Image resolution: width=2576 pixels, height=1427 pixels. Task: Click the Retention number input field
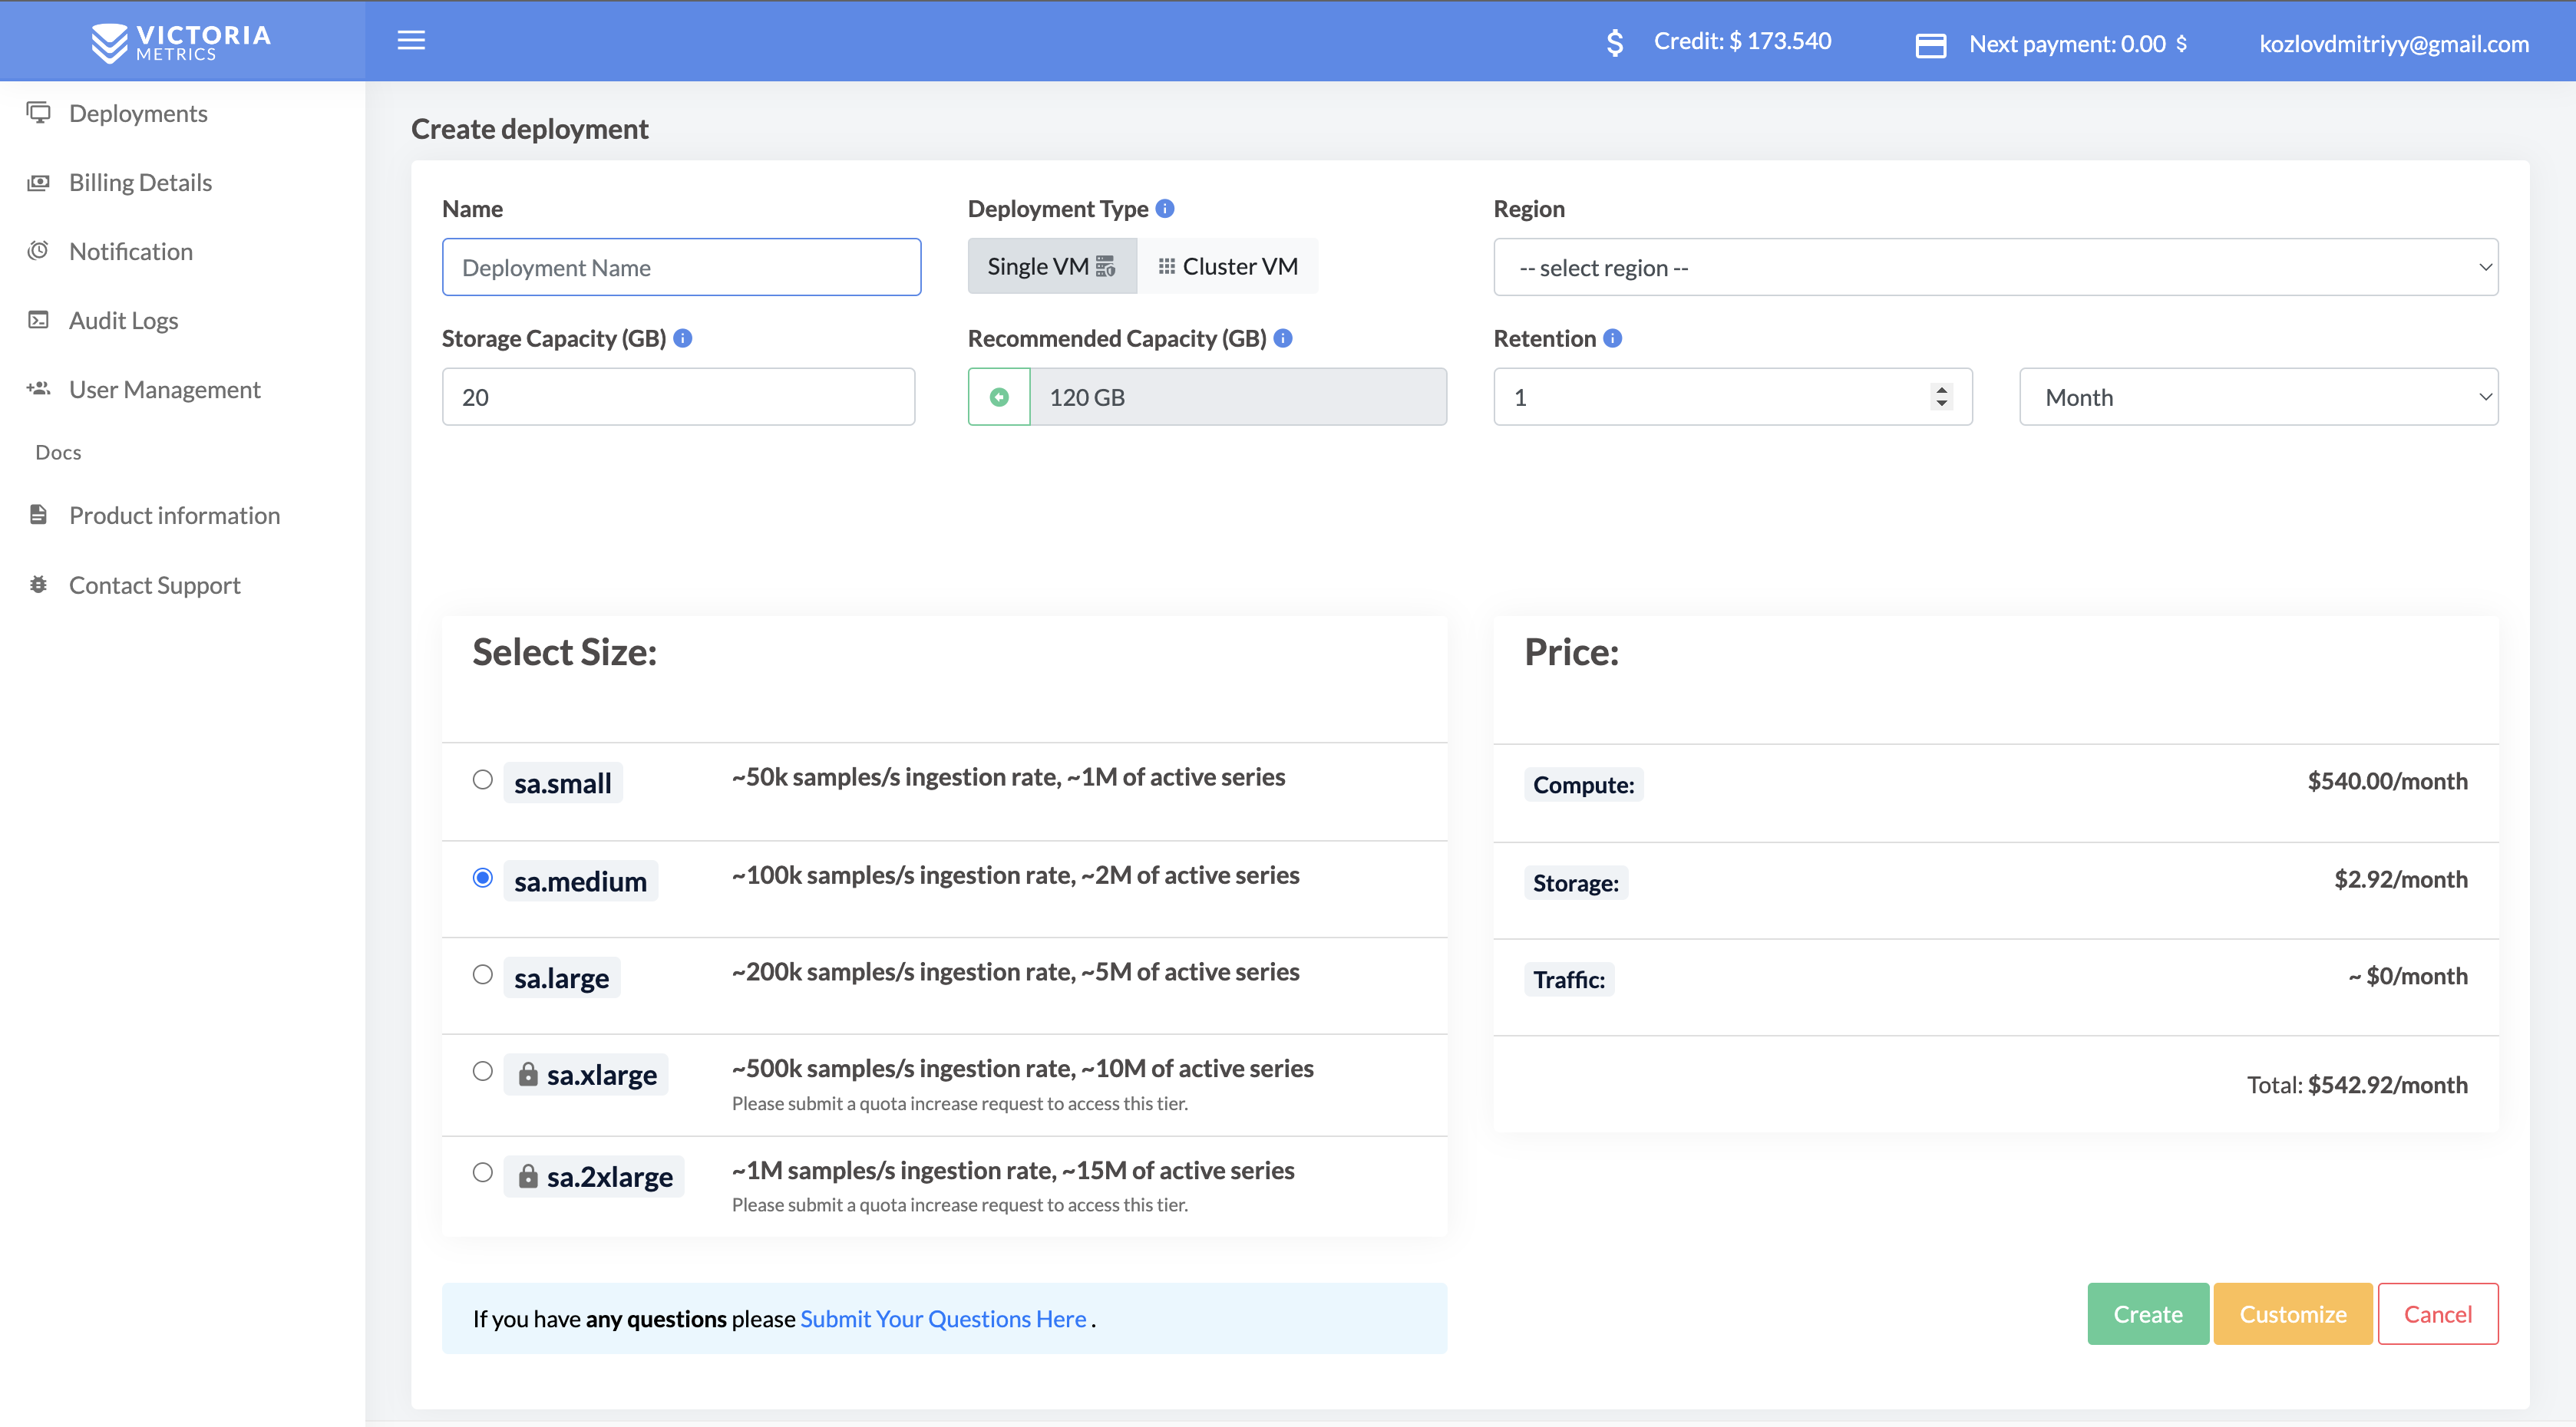click(1732, 397)
